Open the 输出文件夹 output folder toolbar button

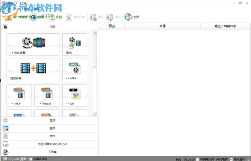[15, 17]
